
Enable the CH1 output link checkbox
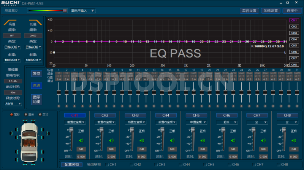(x=107, y=165)
